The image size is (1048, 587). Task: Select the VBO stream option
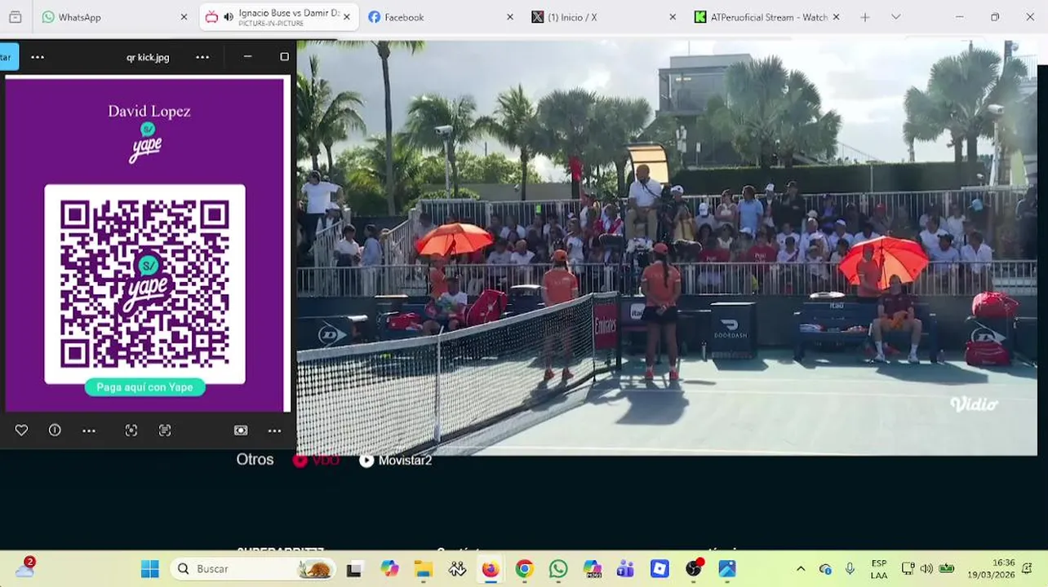(x=316, y=460)
